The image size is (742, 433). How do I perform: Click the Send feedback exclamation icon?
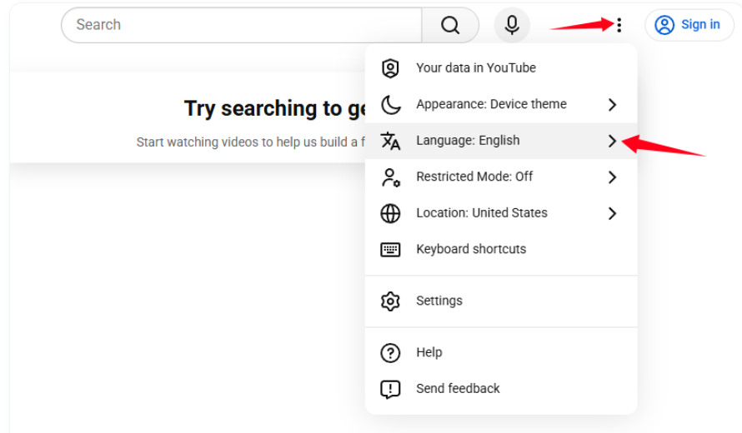click(x=390, y=389)
